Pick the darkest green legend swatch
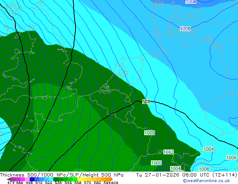The image size is (238, 184). [x=56, y=179]
